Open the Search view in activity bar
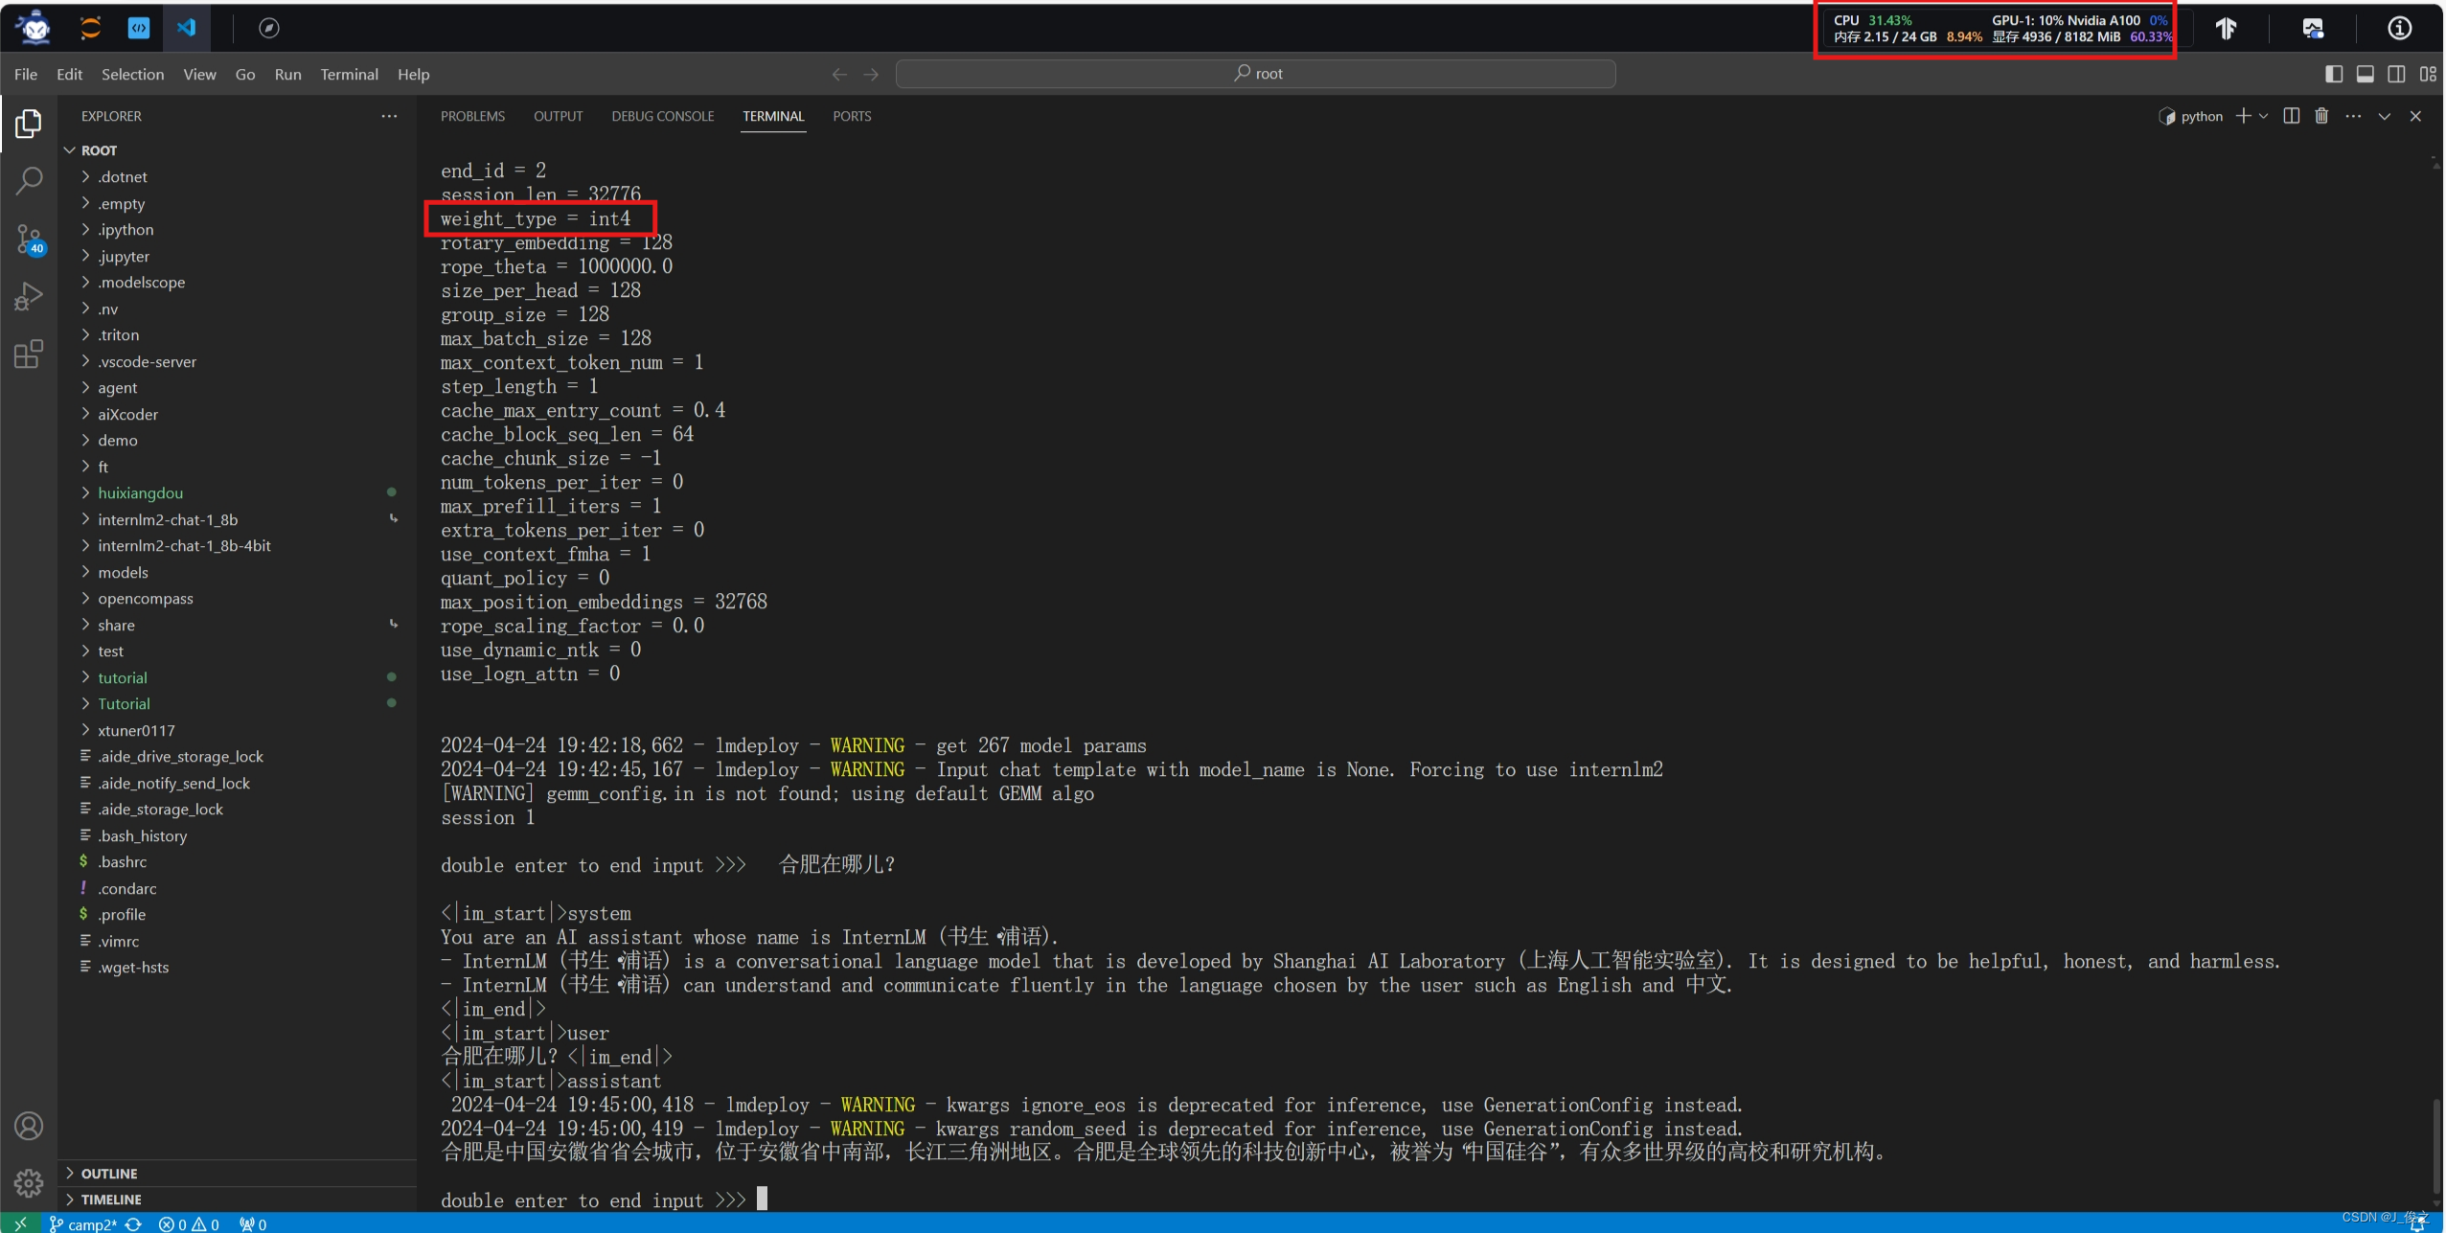The image size is (2446, 1233). tap(29, 181)
